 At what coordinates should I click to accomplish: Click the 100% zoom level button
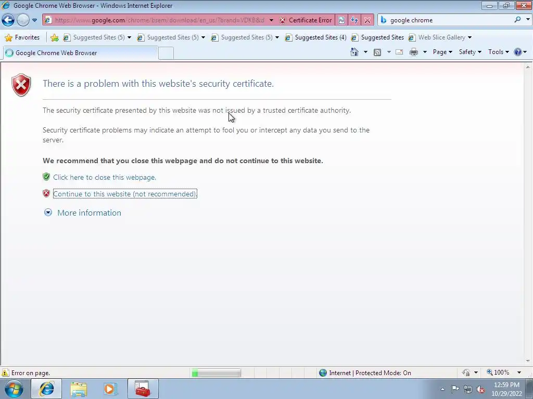coord(498,373)
